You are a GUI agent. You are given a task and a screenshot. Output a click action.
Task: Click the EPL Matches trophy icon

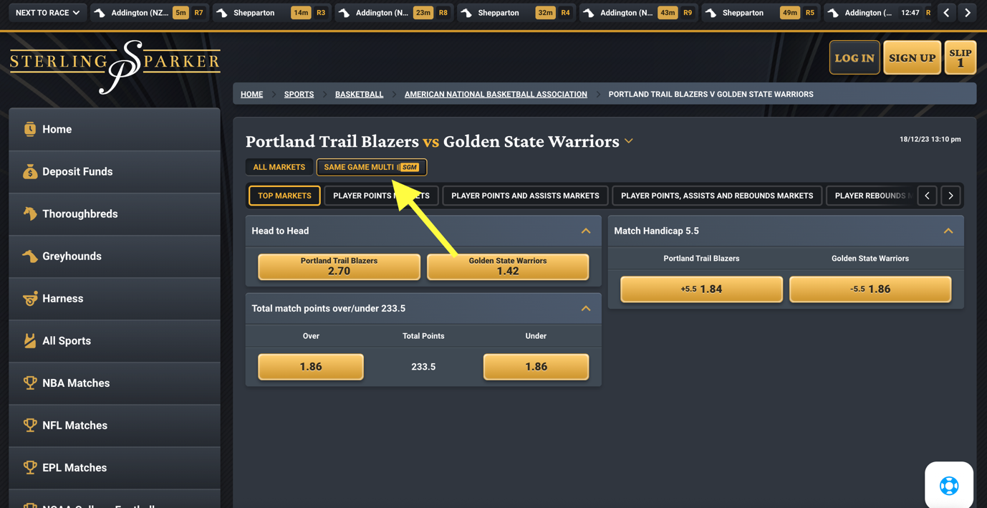(x=29, y=467)
